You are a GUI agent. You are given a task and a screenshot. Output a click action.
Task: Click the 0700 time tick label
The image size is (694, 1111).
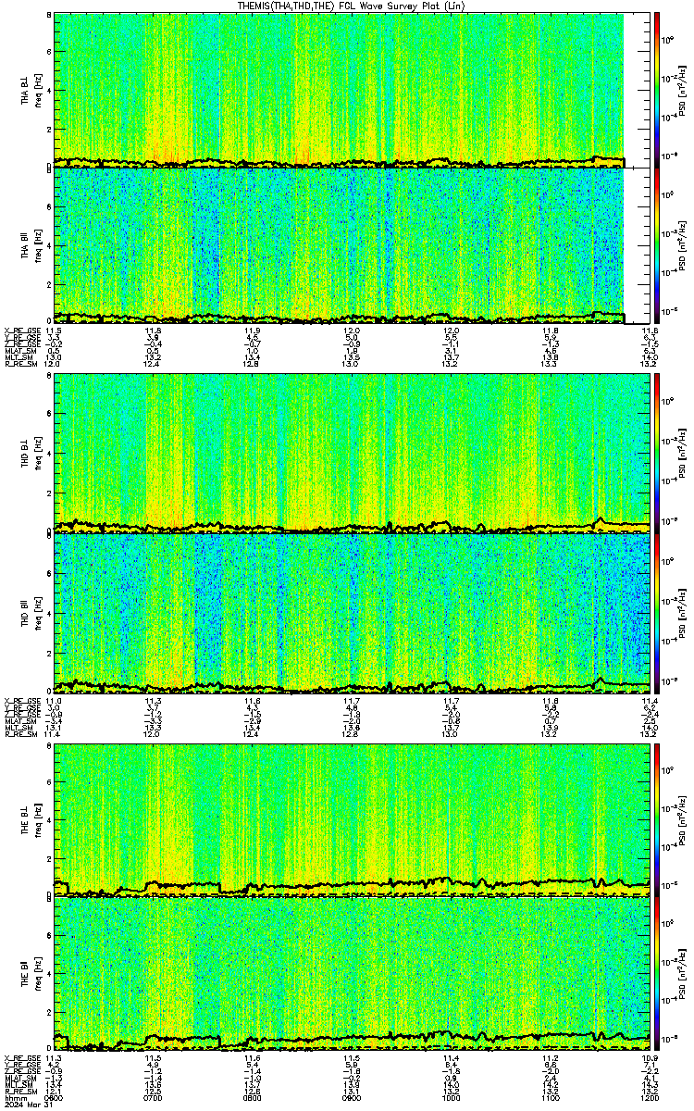click(154, 1097)
